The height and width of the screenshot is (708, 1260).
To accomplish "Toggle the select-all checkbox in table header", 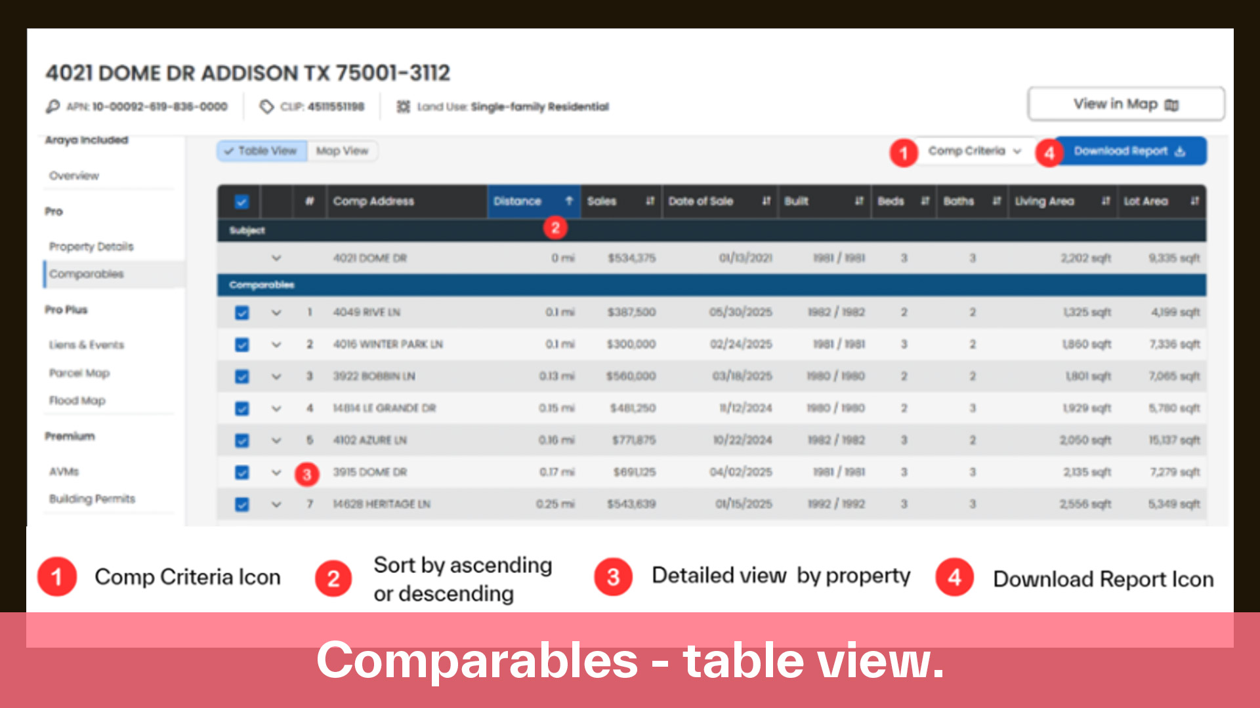I will pos(241,202).
